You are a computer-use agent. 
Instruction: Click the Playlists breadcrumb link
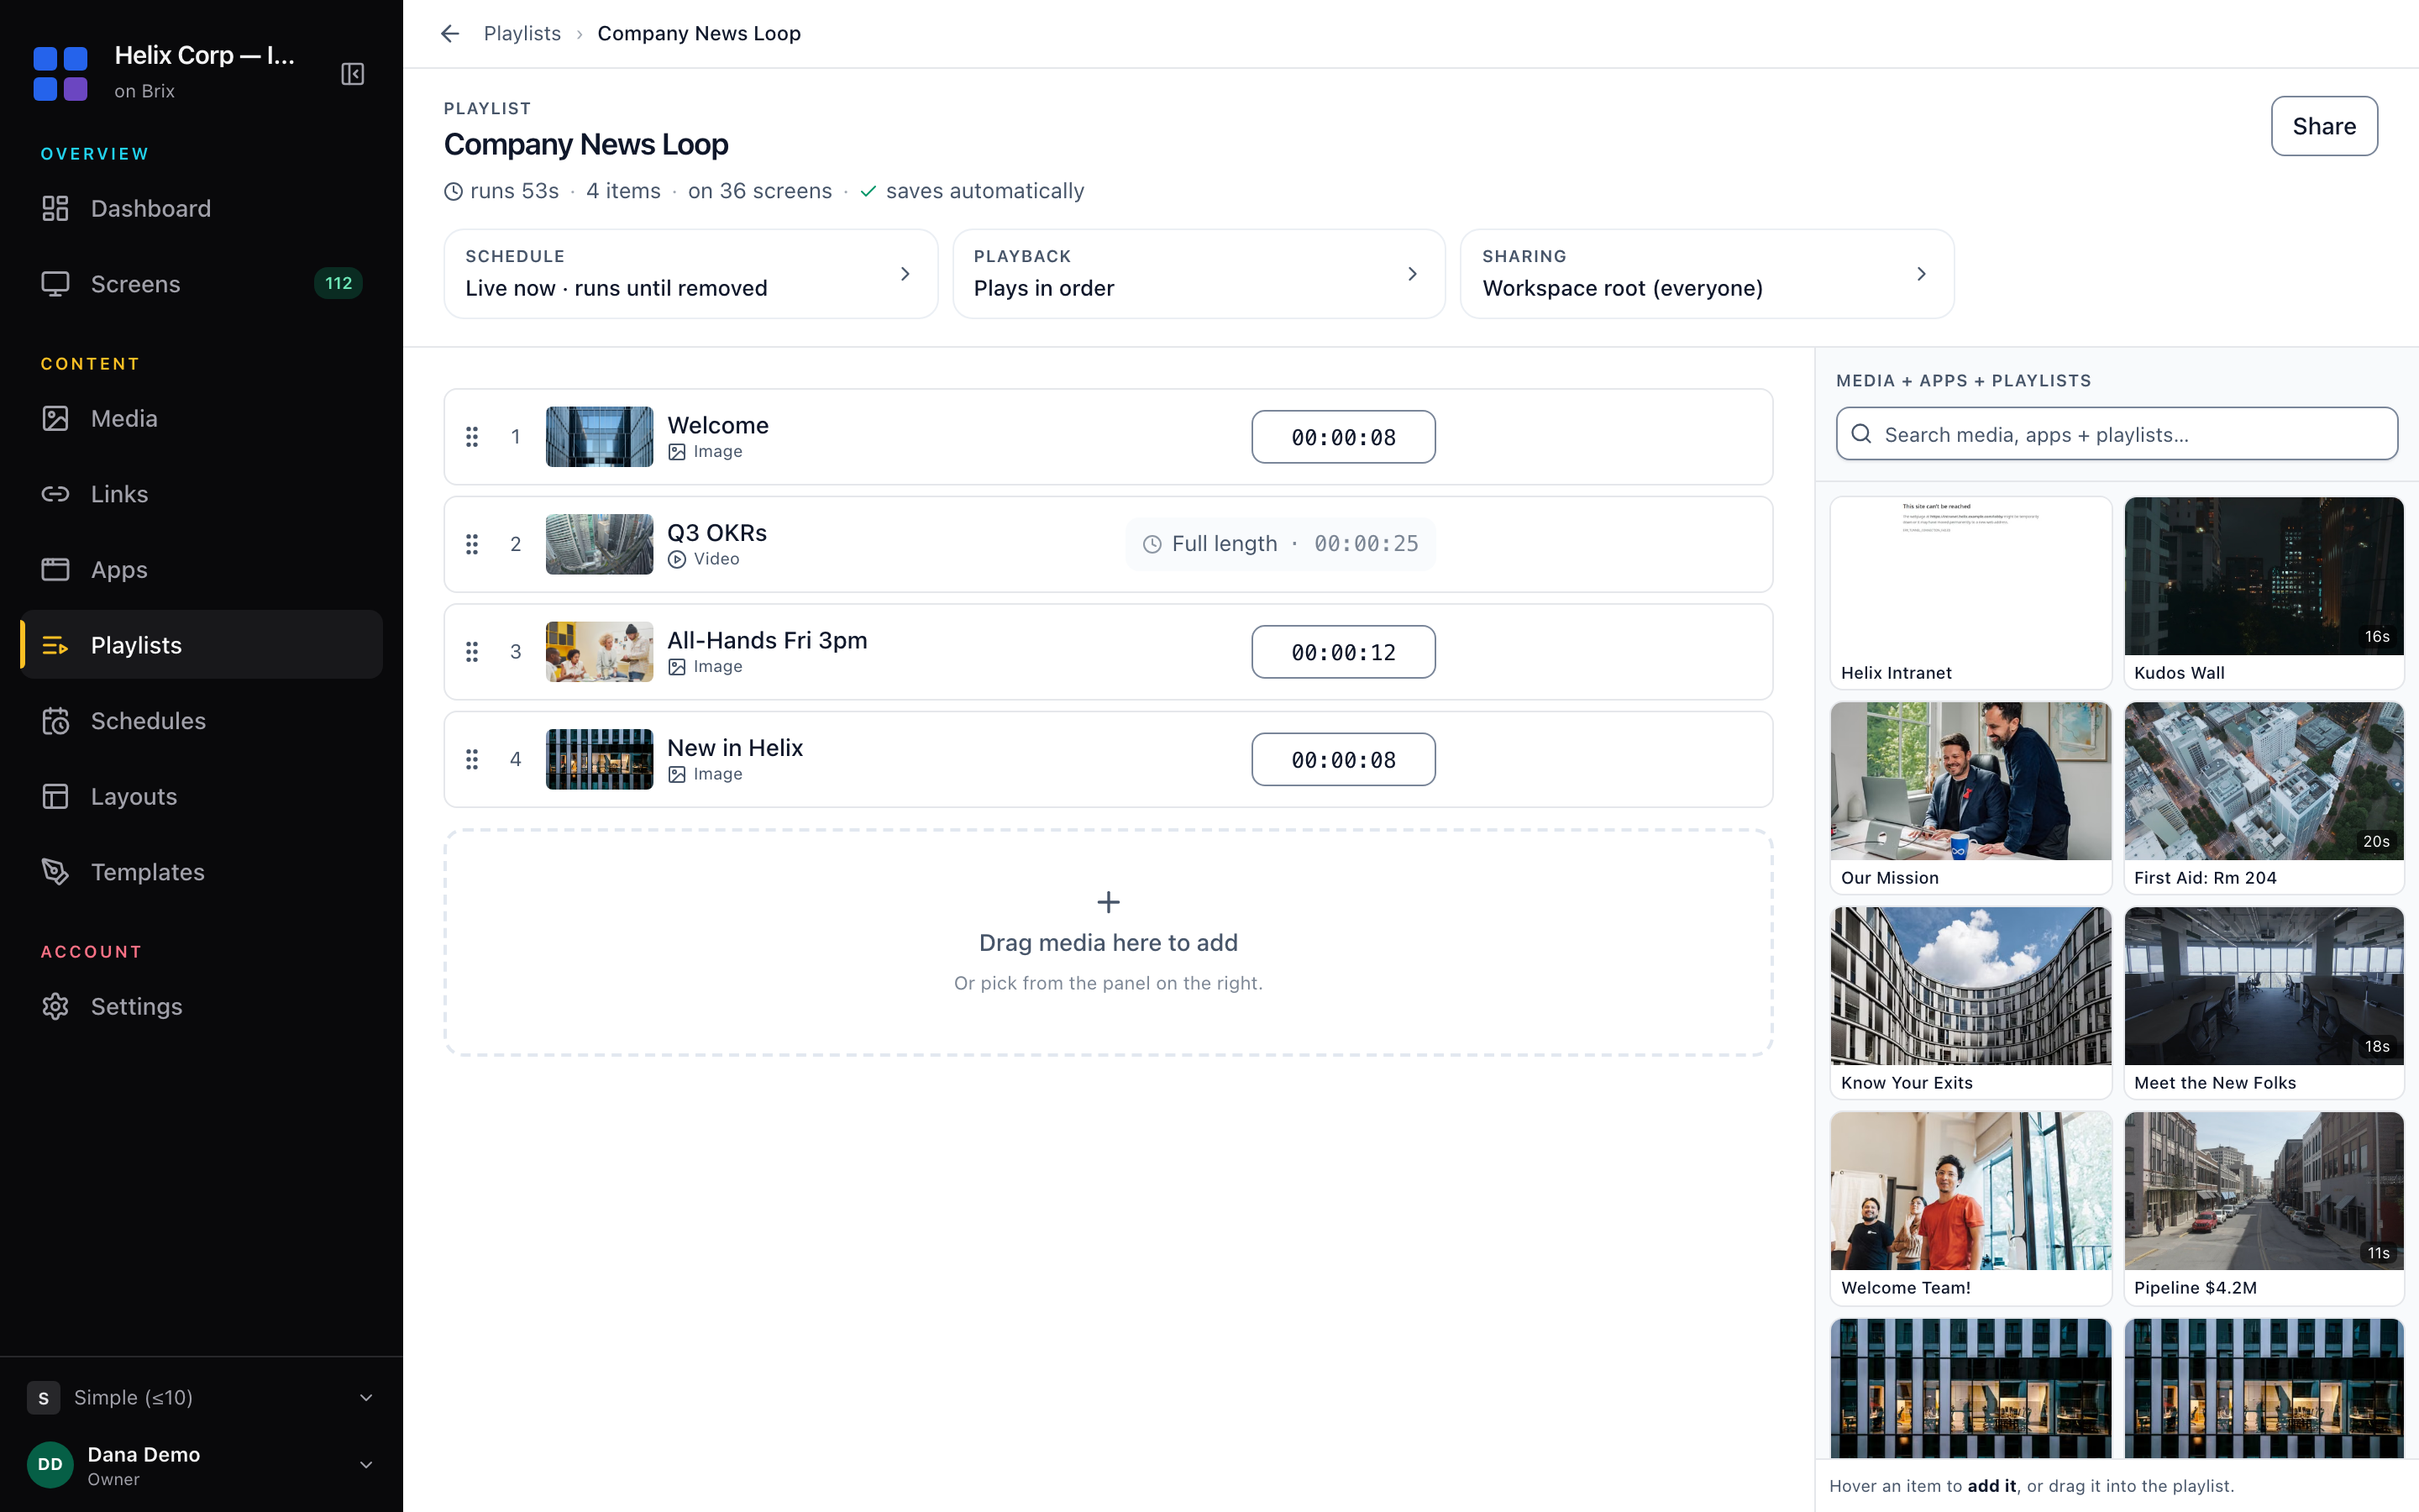pos(522,34)
